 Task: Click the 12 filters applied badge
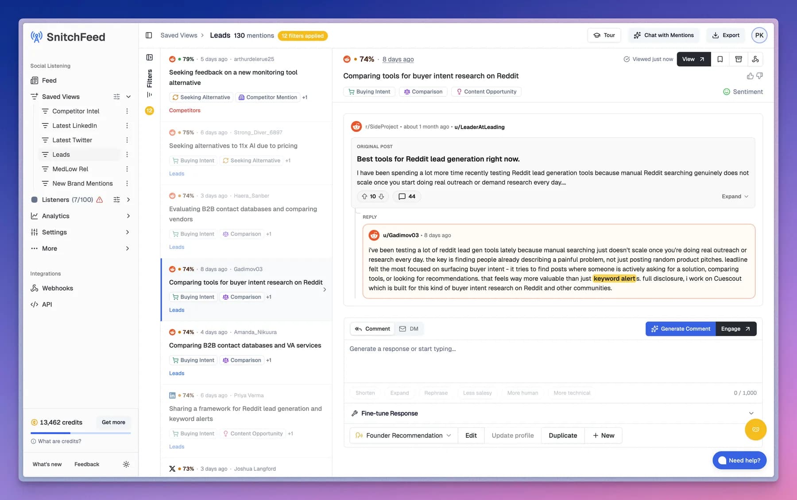(303, 36)
